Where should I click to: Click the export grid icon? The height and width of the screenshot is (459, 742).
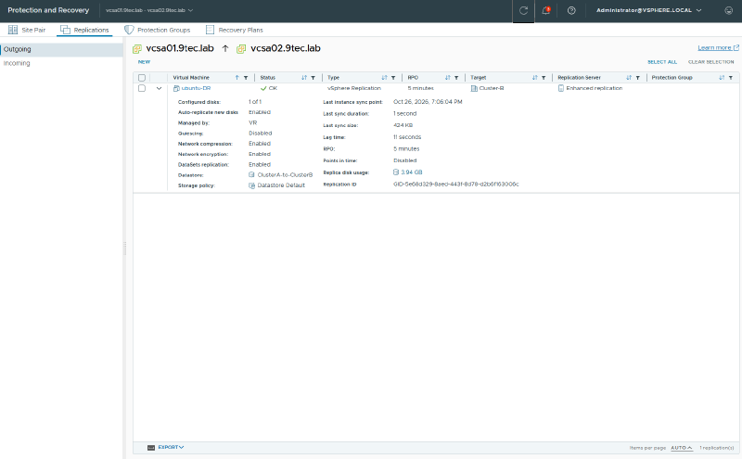151,448
